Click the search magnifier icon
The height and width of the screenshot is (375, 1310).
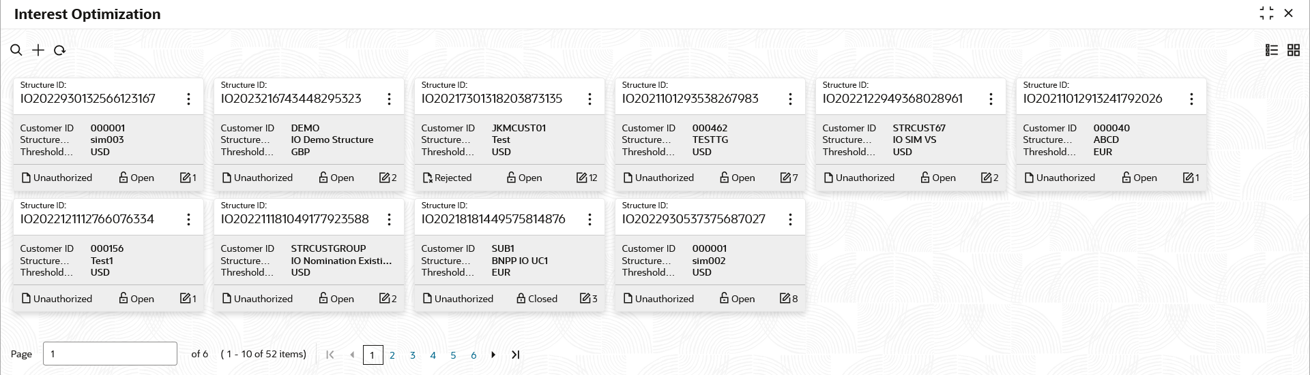[16, 50]
